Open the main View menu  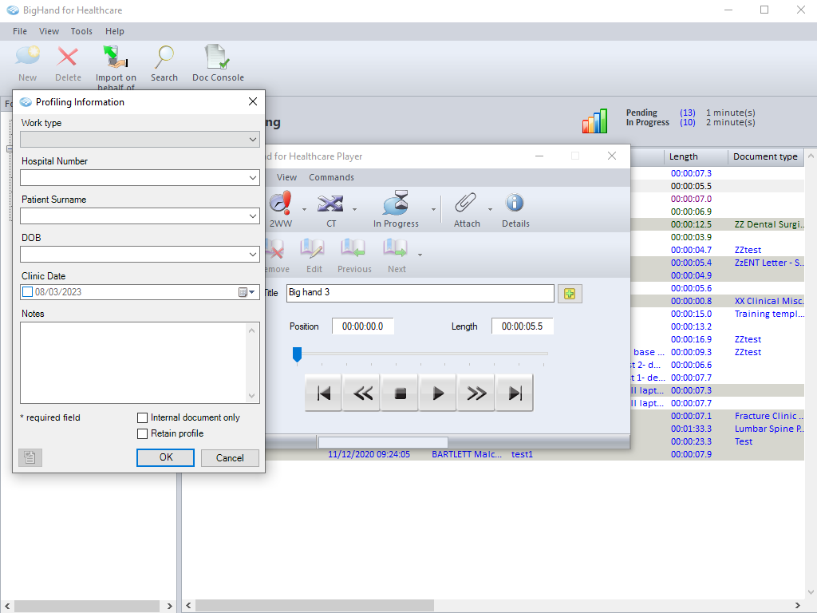coord(49,31)
